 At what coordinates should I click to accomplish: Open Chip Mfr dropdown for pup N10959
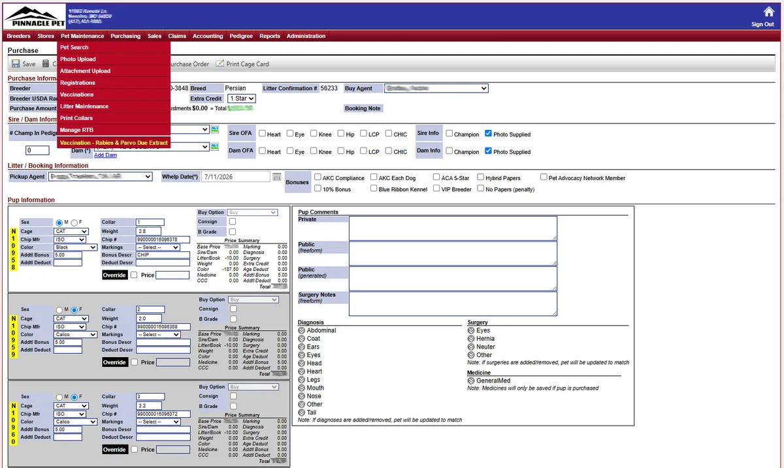pyautogui.click(x=69, y=326)
